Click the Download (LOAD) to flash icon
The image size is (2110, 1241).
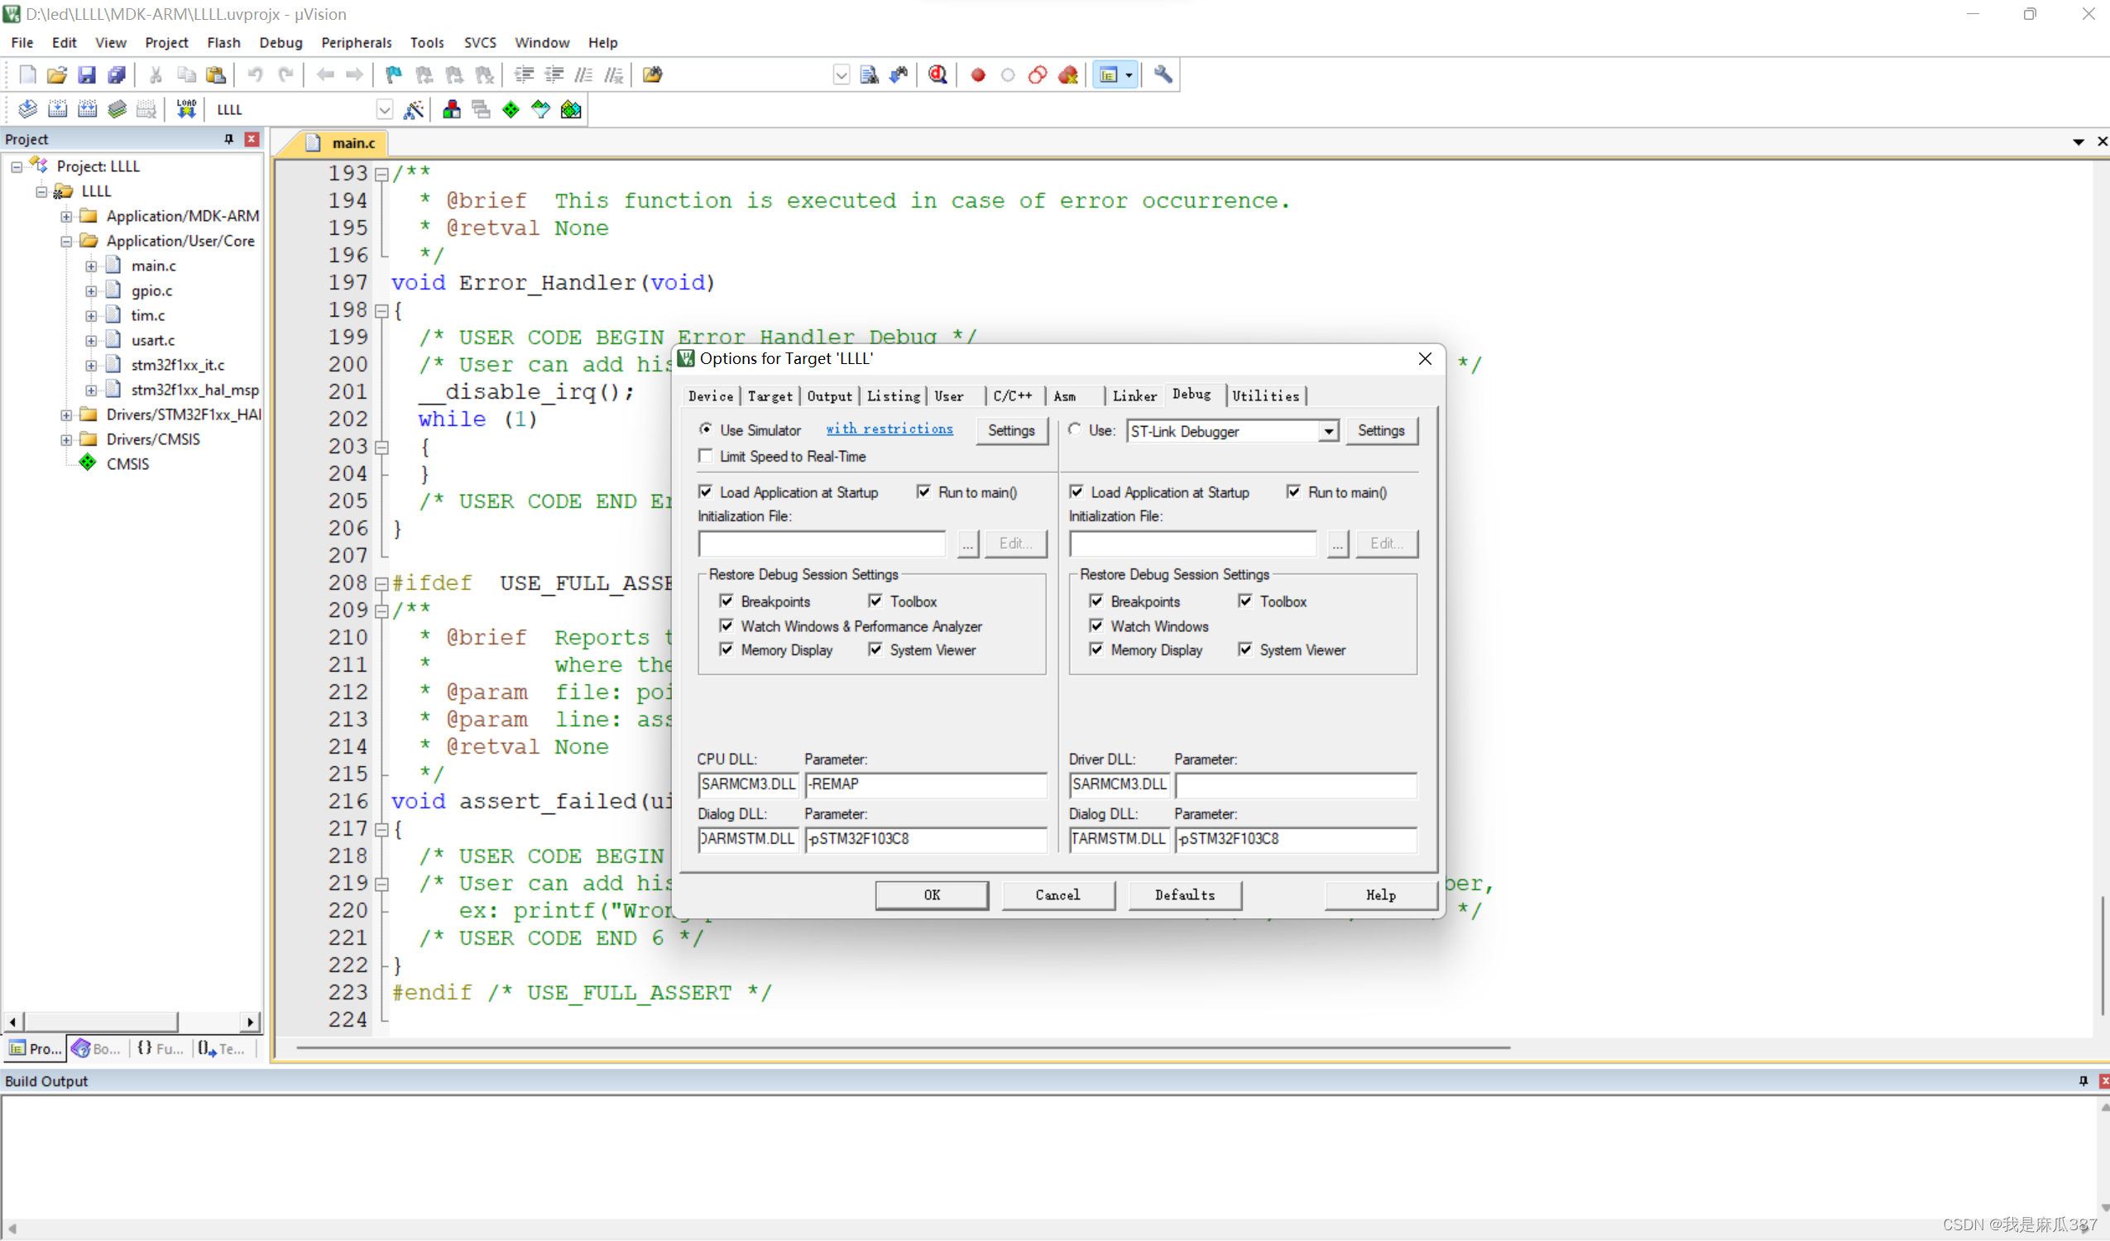click(x=186, y=109)
